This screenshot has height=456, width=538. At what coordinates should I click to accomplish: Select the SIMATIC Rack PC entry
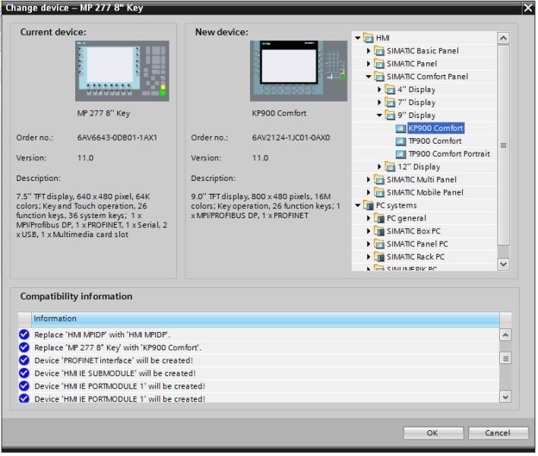point(417,258)
